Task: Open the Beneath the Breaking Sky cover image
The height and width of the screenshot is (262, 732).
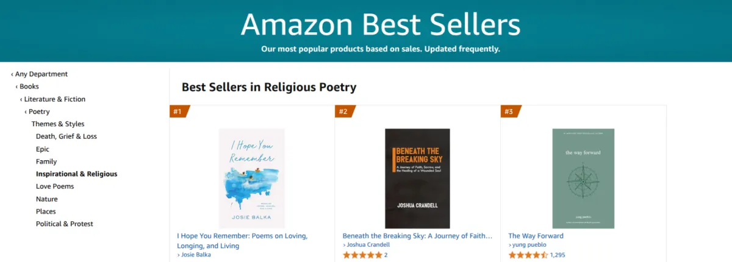Action: [417, 178]
